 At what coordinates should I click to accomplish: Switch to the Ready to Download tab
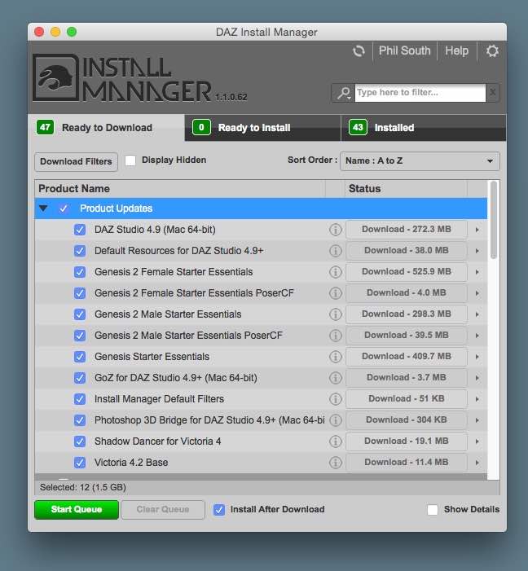(107, 127)
